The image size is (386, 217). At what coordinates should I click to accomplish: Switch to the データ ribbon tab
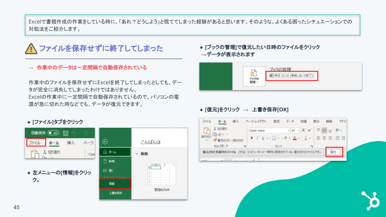pos(290,121)
